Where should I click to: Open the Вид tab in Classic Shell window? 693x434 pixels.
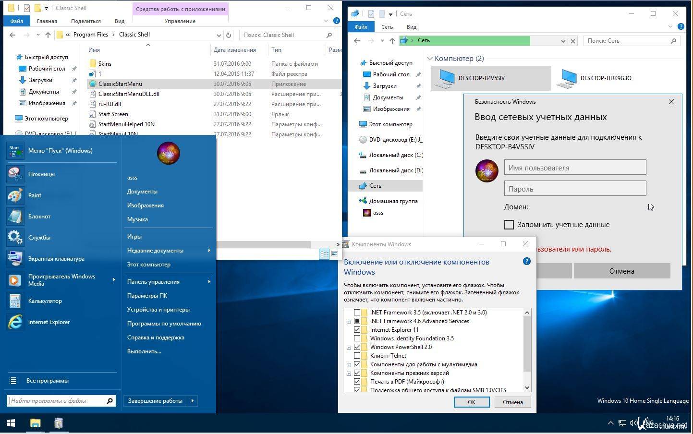120,21
